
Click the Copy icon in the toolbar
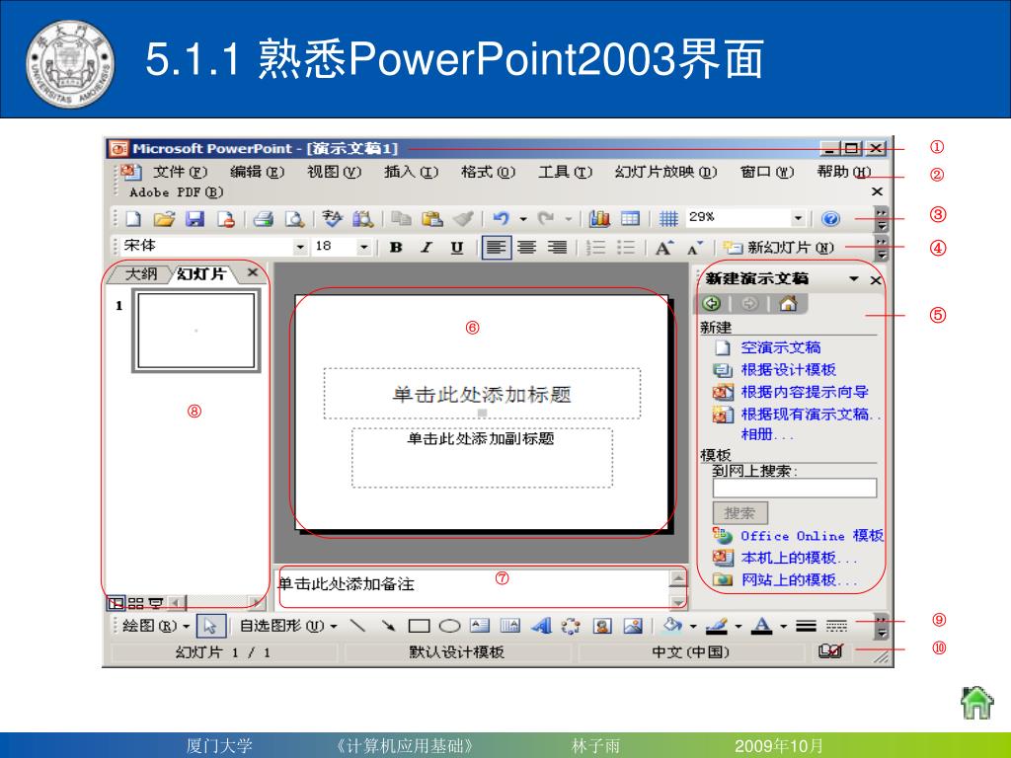click(402, 218)
